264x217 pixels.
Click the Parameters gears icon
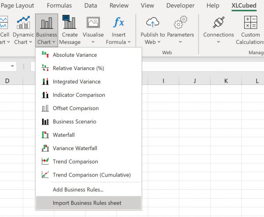pyautogui.click(x=180, y=22)
